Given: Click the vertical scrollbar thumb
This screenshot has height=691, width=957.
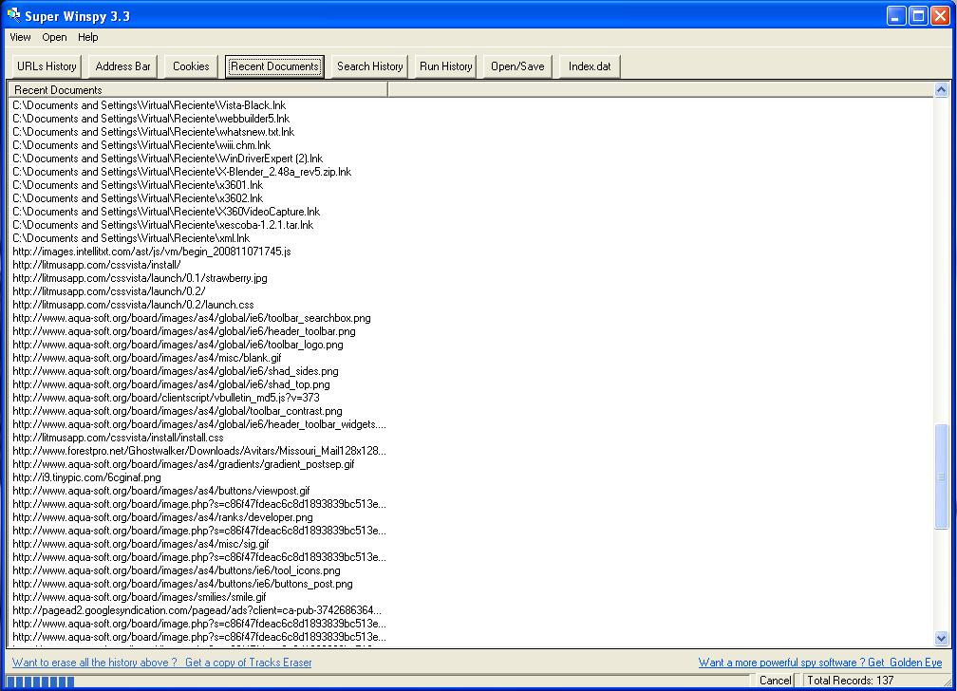Looking at the screenshot, I should pyautogui.click(x=941, y=476).
